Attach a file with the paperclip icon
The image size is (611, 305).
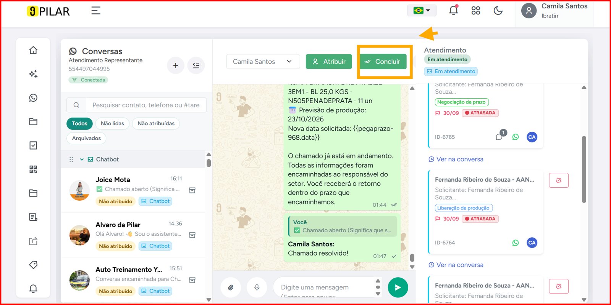pyautogui.click(x=231, y=287)
